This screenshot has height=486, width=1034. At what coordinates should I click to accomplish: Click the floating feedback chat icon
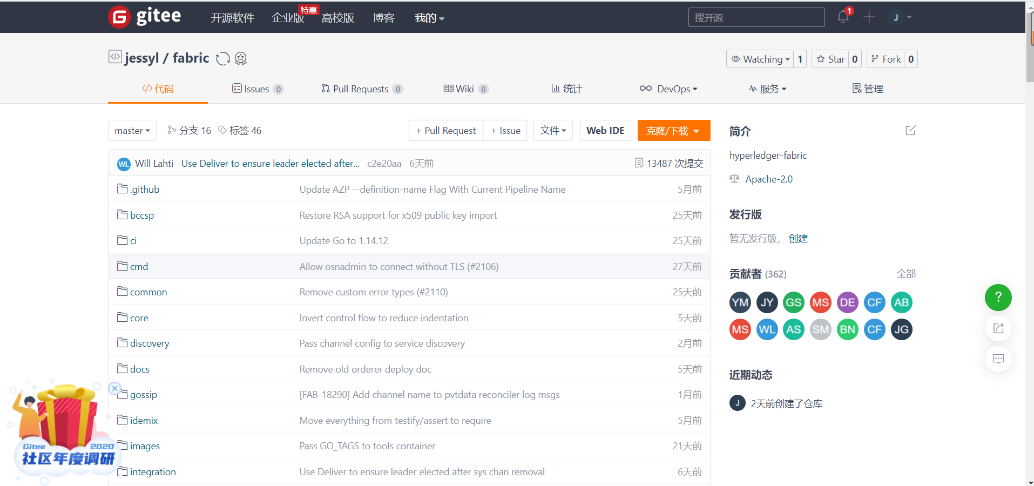(x=998, y=359)
